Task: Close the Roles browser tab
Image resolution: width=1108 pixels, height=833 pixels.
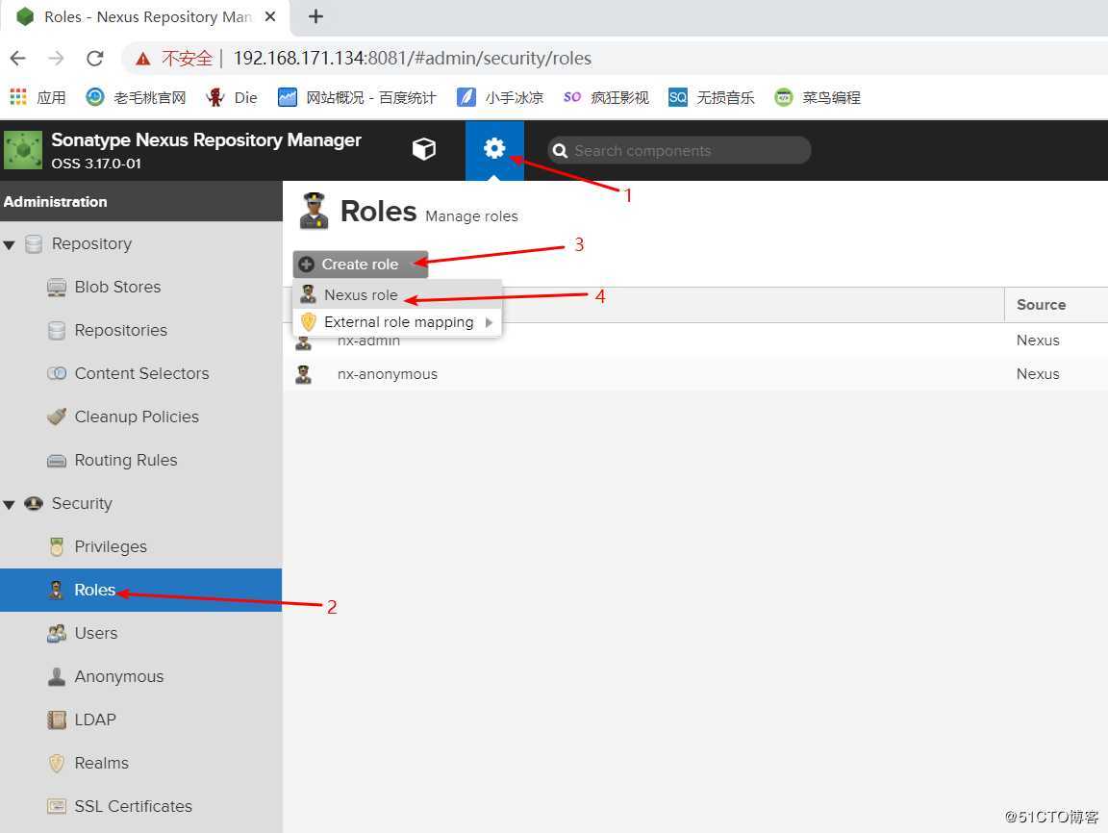Action: [270, 16]
